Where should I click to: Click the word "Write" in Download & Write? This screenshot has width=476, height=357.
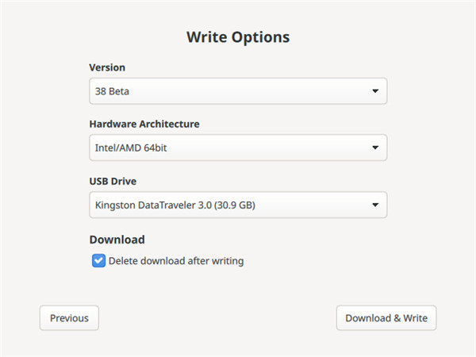(415, 318)
